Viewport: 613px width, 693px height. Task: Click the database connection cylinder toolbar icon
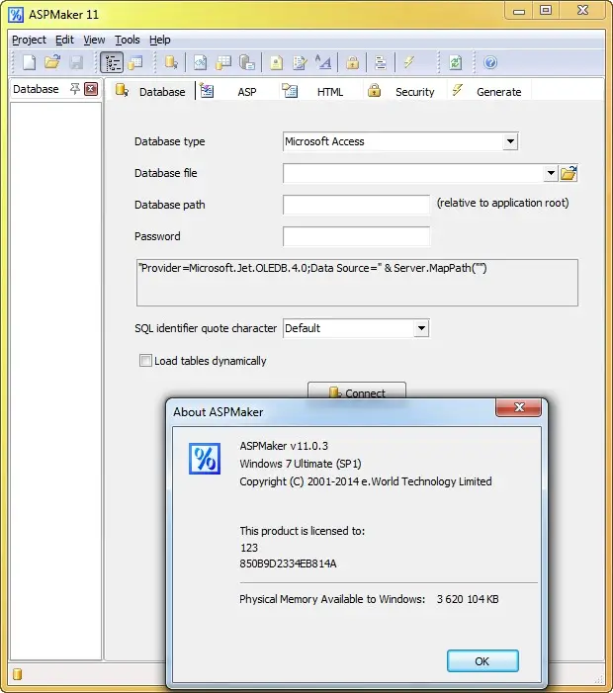(171, 62)
